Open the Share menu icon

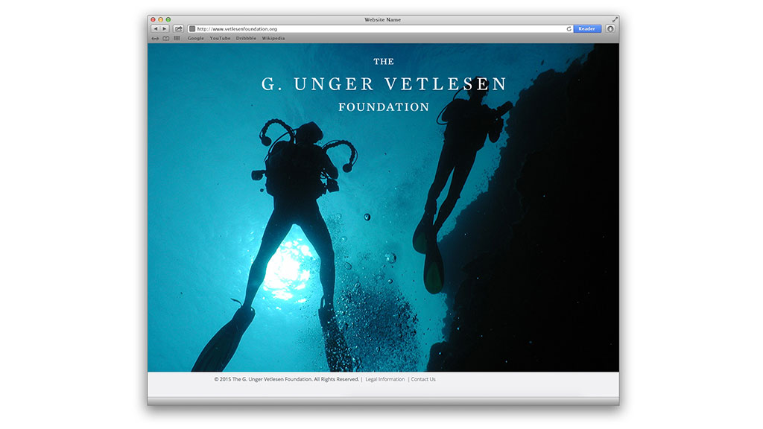(178, 28)
